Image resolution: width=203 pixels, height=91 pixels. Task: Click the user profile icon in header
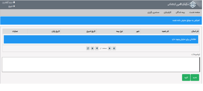(14, 2)
